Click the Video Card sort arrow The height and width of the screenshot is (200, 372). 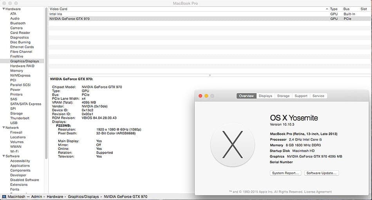click(327, 9)
